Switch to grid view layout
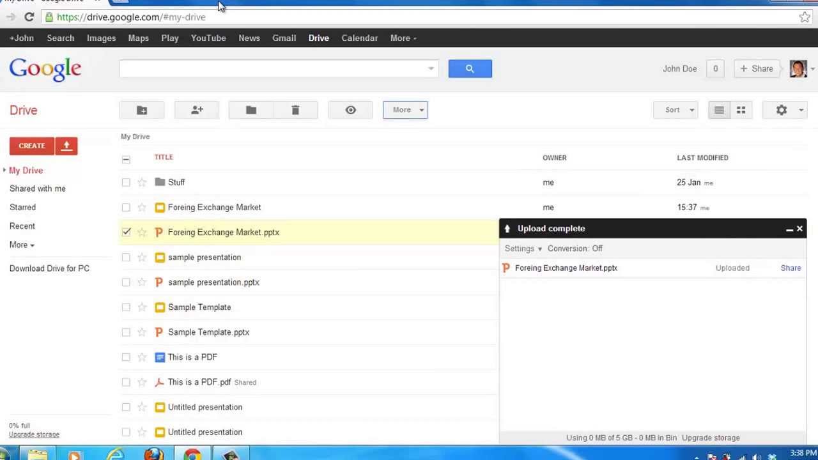818x460 pixels. pyautogui.click(x=741, y=110)
